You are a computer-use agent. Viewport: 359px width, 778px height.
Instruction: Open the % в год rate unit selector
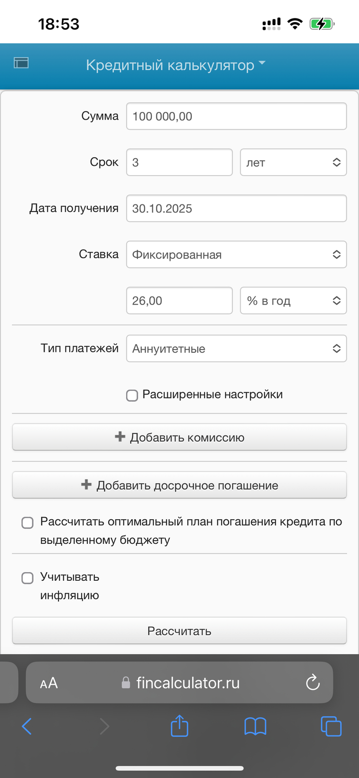[x=293, y=301]
